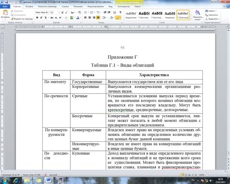Open the File (Файл) tab
The height and width of the screenshot is (184, 230).
pyautogui.click(x=5, y=6)
